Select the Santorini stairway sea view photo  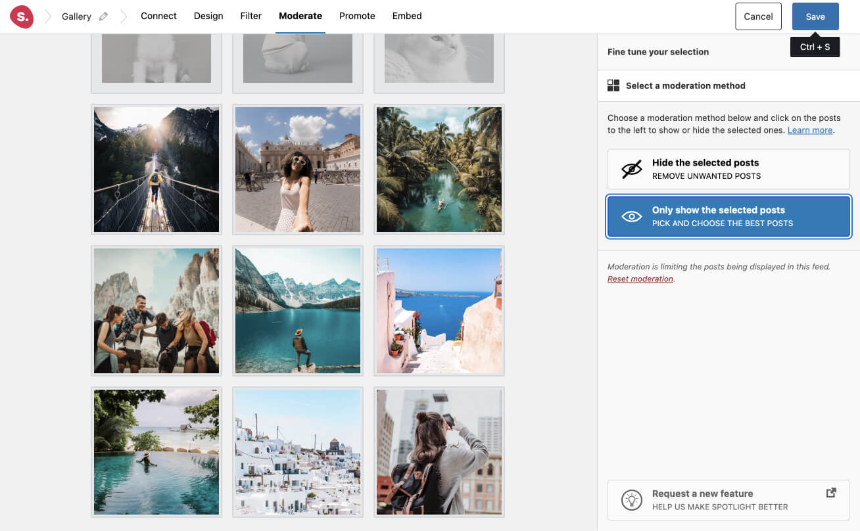[439, 311]
